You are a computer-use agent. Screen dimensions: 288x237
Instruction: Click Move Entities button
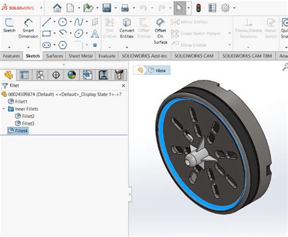tap(189, 45)
